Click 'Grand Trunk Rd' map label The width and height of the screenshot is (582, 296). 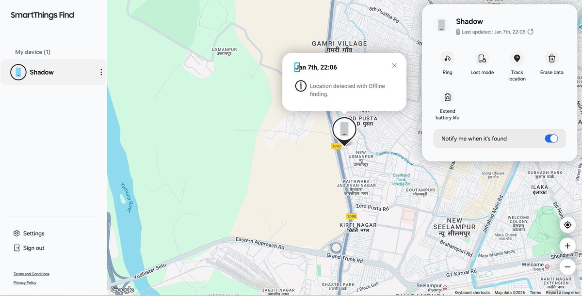click(344, 258)
